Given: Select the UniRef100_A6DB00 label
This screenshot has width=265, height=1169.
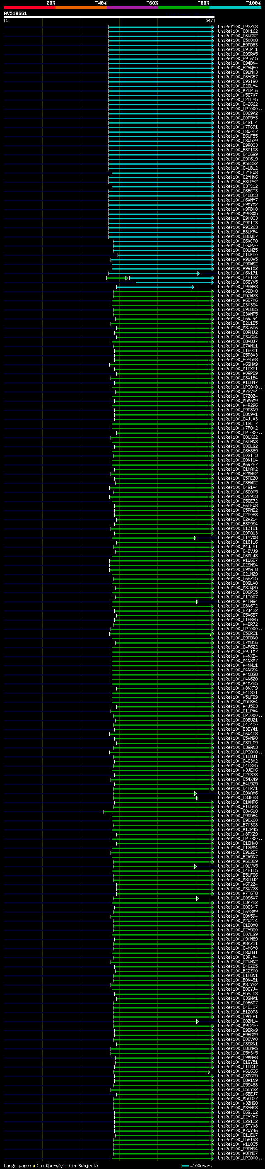Looking at the screenshot, I should tap(237, 292).
